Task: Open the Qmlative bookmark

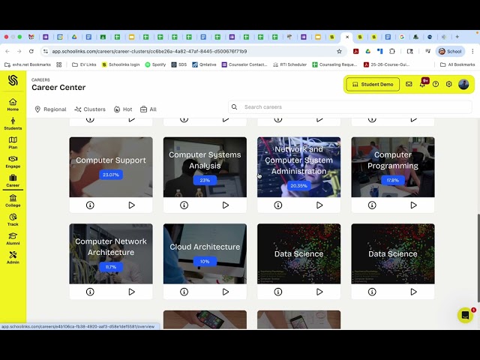Action: pyautogui.click(x=204, y=64)
